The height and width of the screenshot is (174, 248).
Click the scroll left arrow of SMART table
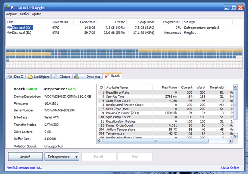(x=99, y=141)
